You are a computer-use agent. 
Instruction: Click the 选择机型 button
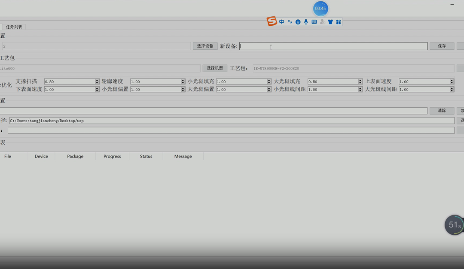(215, 68)
